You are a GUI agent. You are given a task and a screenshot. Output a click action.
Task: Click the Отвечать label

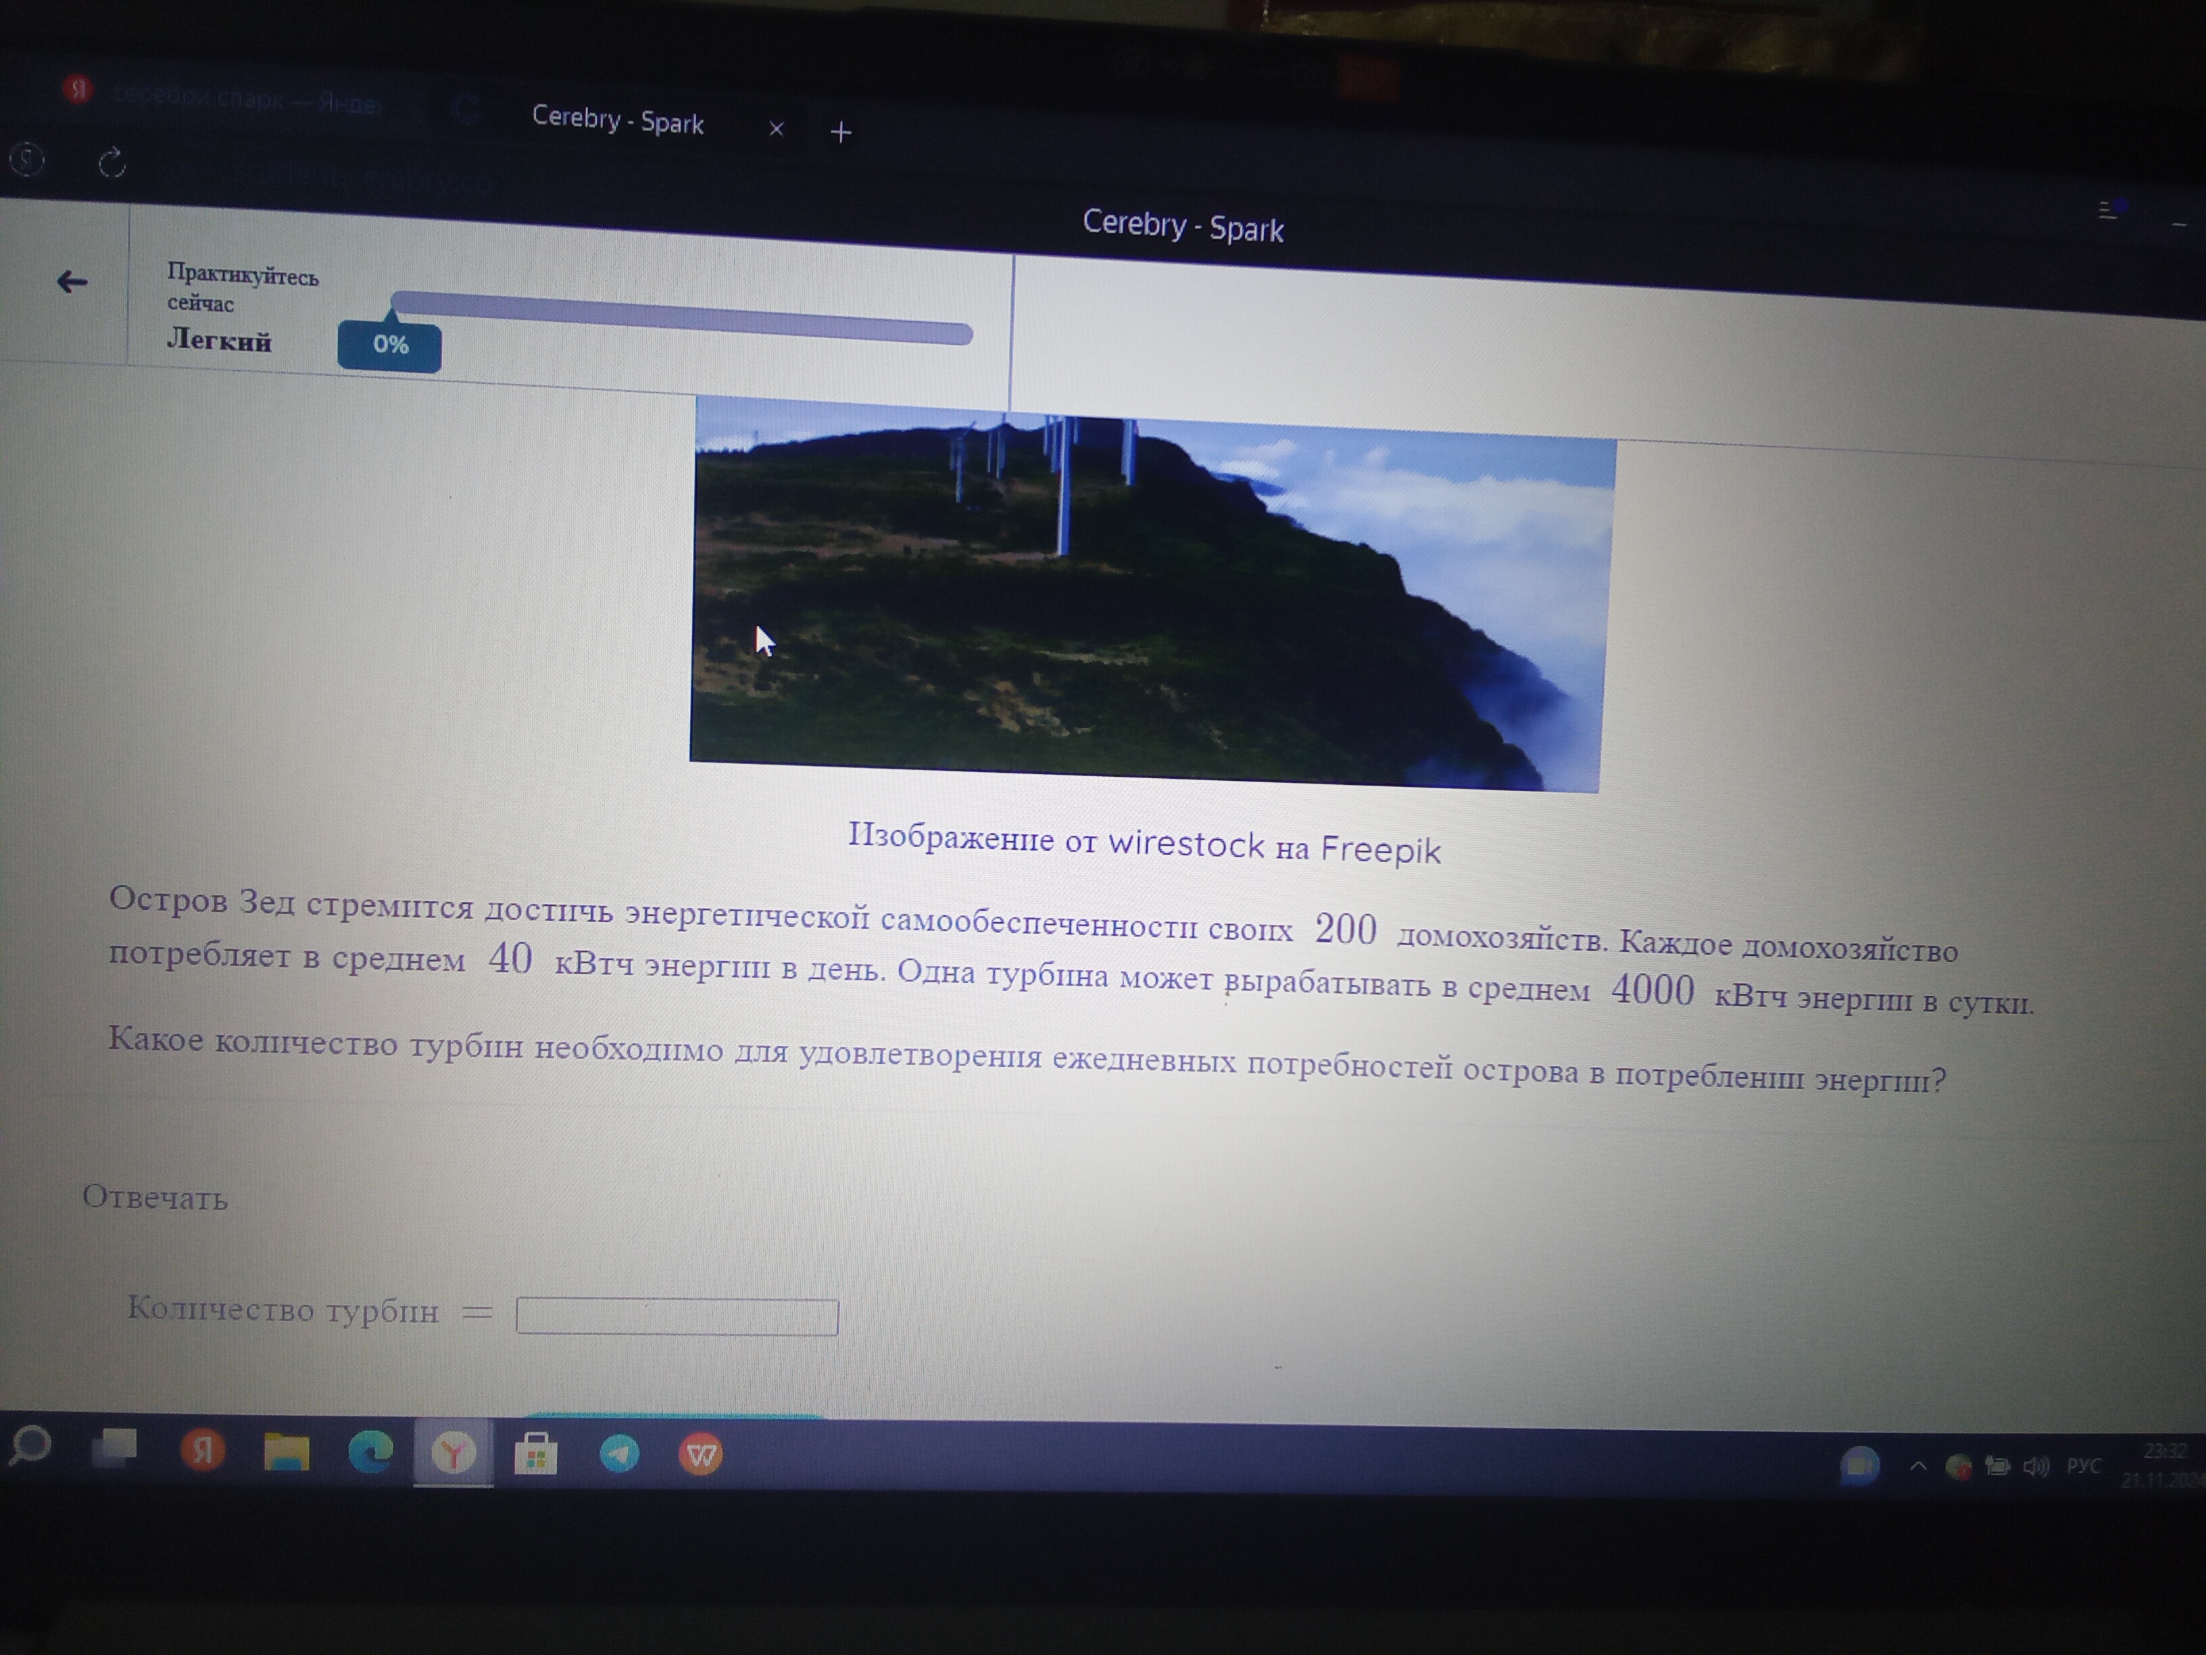[155, 1197]
